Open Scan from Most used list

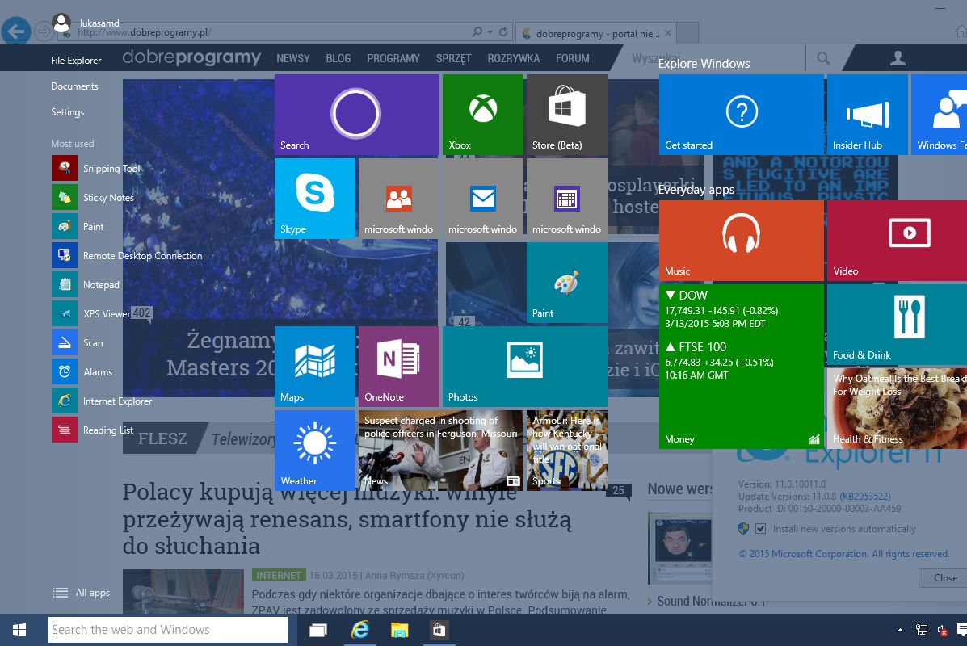pos(78,342)
